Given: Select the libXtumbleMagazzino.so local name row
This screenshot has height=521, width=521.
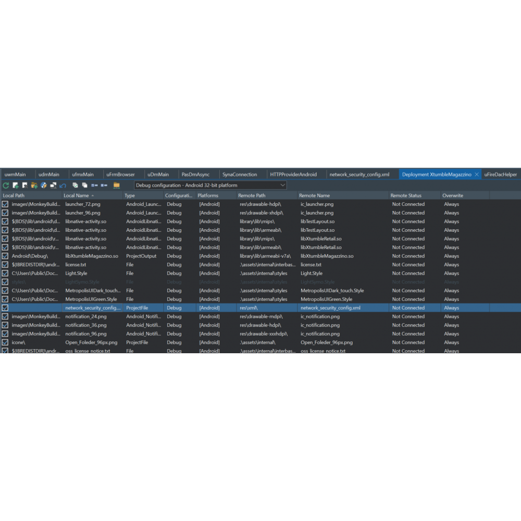Looking at the screenshot, I should tap(92, 256).
